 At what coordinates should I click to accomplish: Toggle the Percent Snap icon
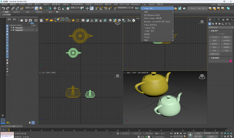pos(106,8)
